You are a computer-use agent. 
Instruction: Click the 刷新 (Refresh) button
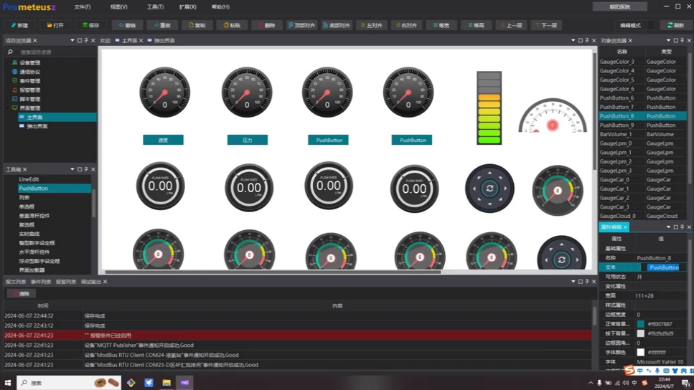click(675, 25)
